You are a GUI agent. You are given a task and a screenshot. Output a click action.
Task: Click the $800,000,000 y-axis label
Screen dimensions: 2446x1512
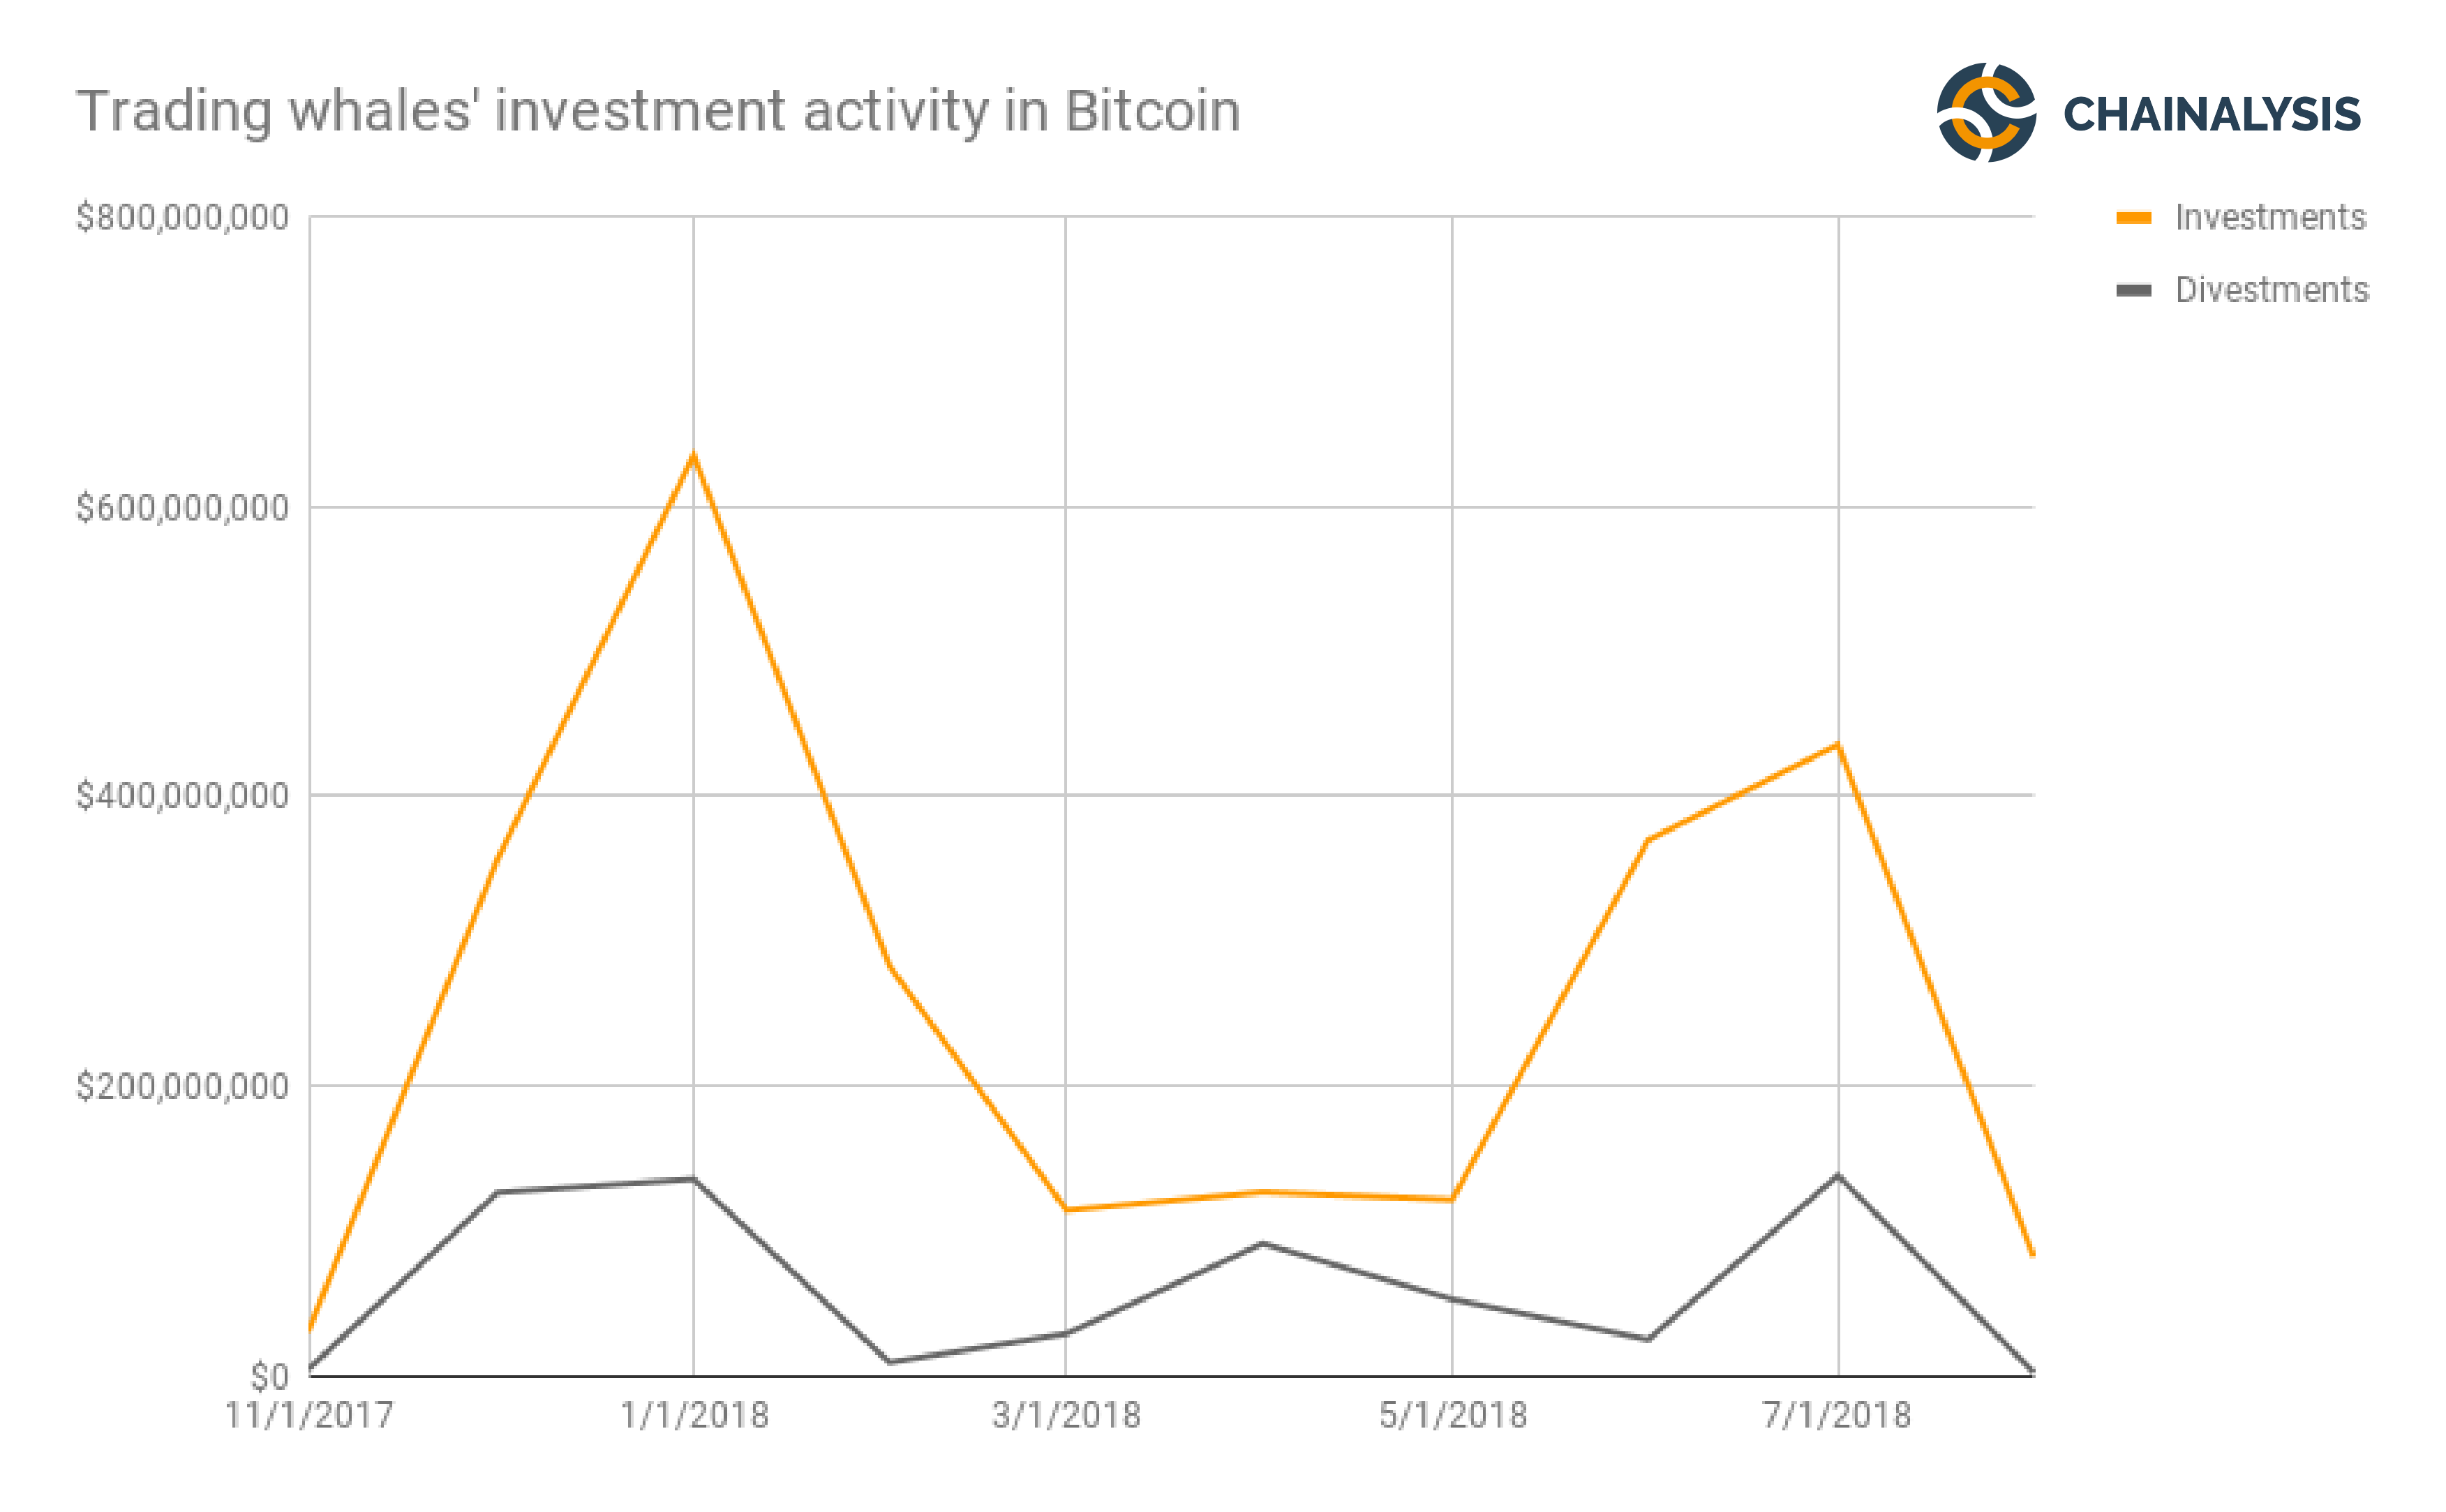click(183, 217)
